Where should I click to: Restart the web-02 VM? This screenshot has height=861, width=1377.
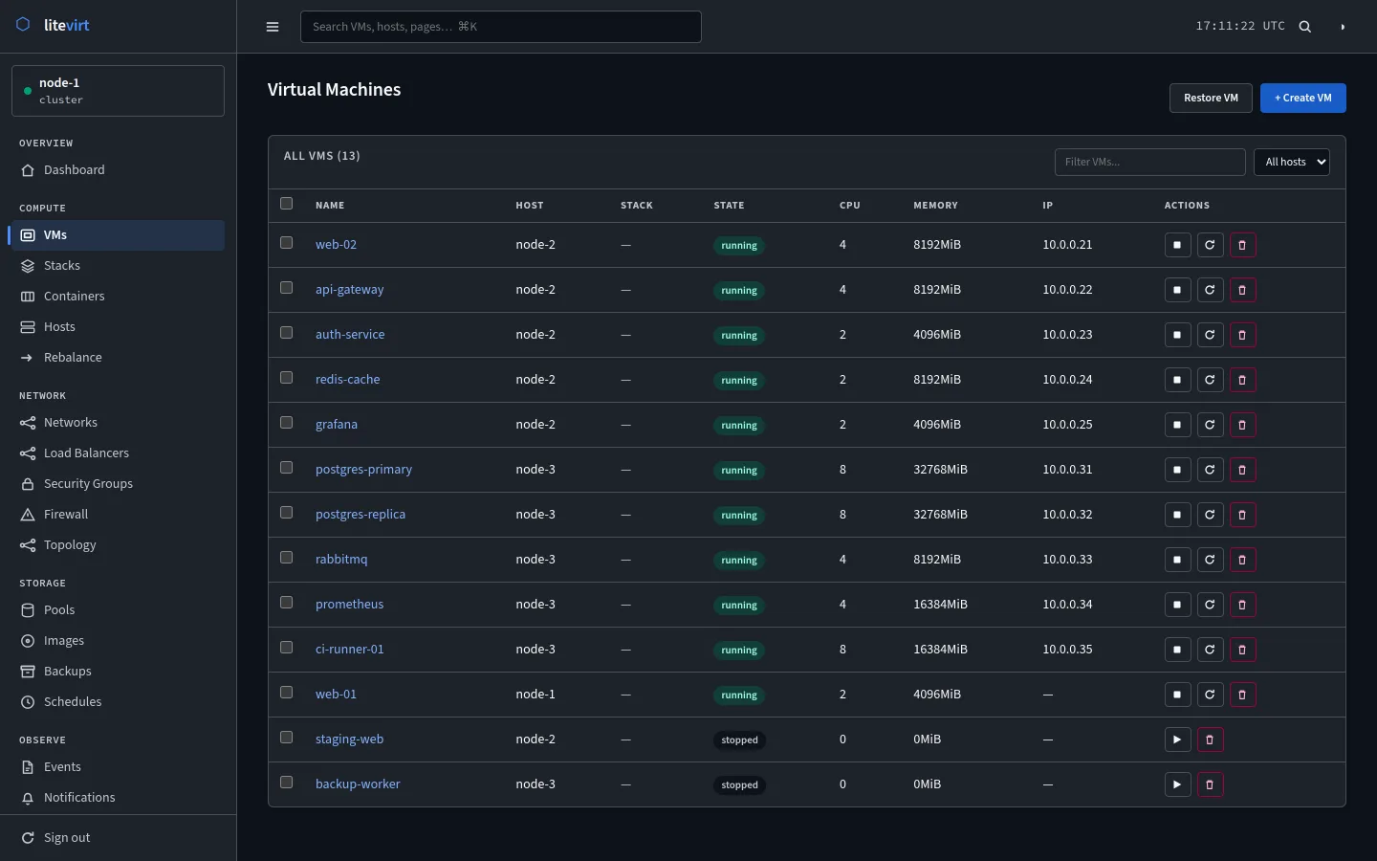pyautogui.click(x=1210, y=245)
